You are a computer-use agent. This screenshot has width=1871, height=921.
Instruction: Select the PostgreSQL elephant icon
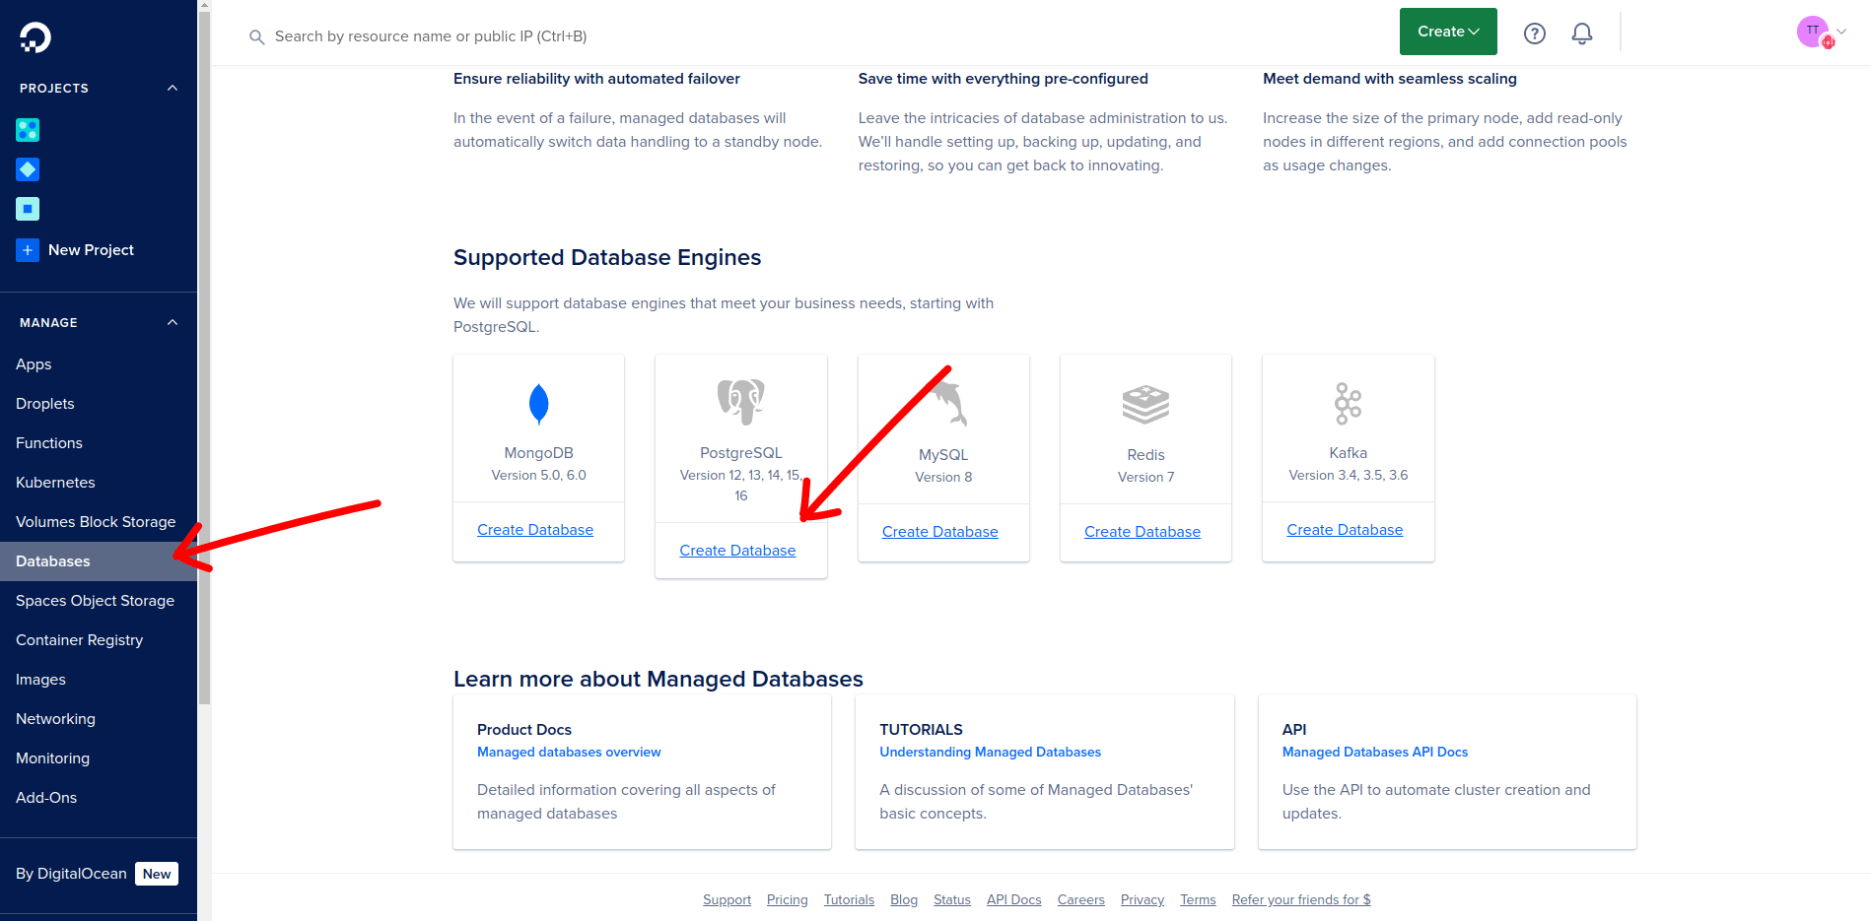740,402
